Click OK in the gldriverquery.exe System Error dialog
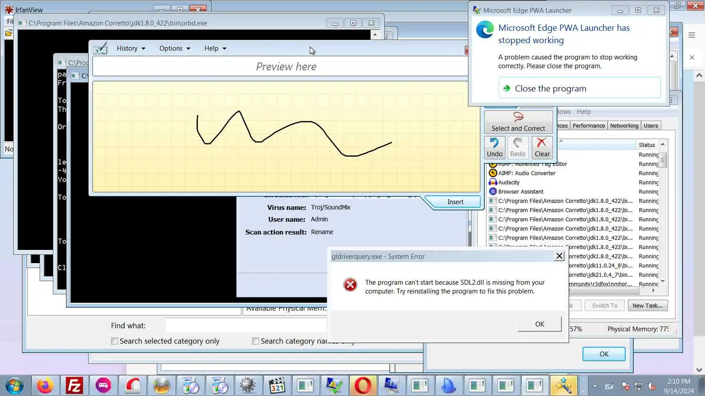Image resolution: width=705 pixels, height=396 pixels. coord(540,324)
